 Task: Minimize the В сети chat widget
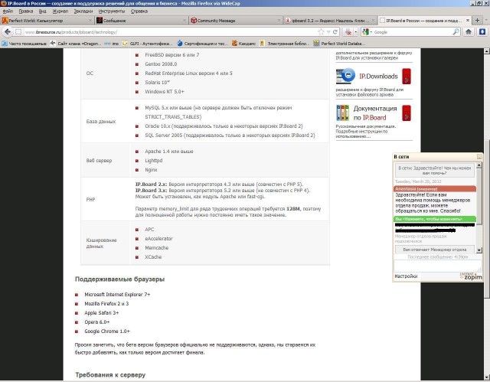(x=479, y=157)
